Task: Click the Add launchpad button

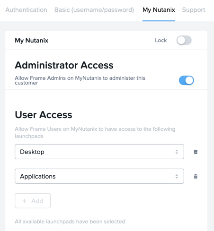Action: (x=33, y=201)
